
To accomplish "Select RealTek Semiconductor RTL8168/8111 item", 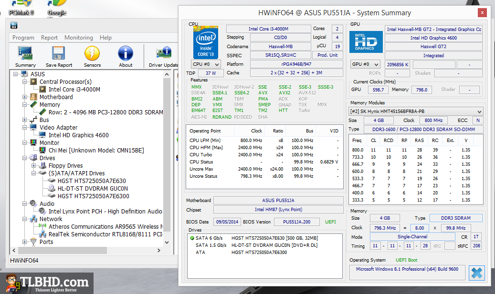I will click(105, 234).
